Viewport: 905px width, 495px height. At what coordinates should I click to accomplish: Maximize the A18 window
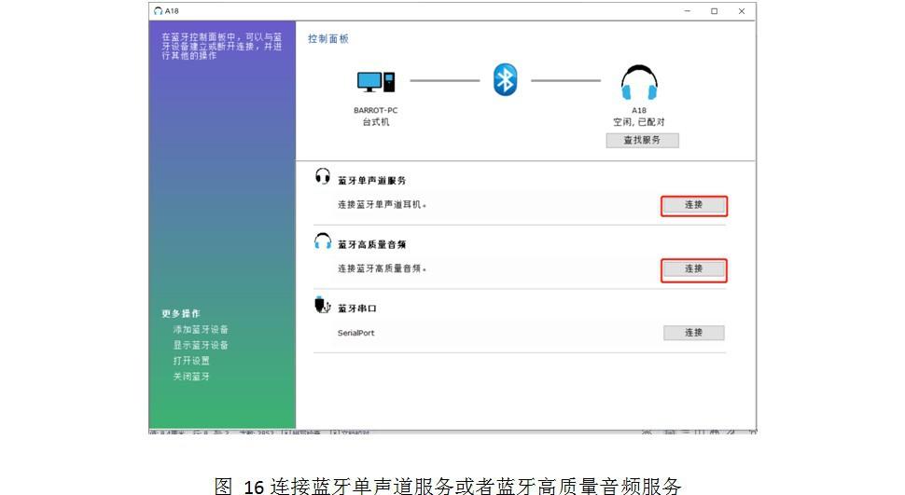pos(714,11)
